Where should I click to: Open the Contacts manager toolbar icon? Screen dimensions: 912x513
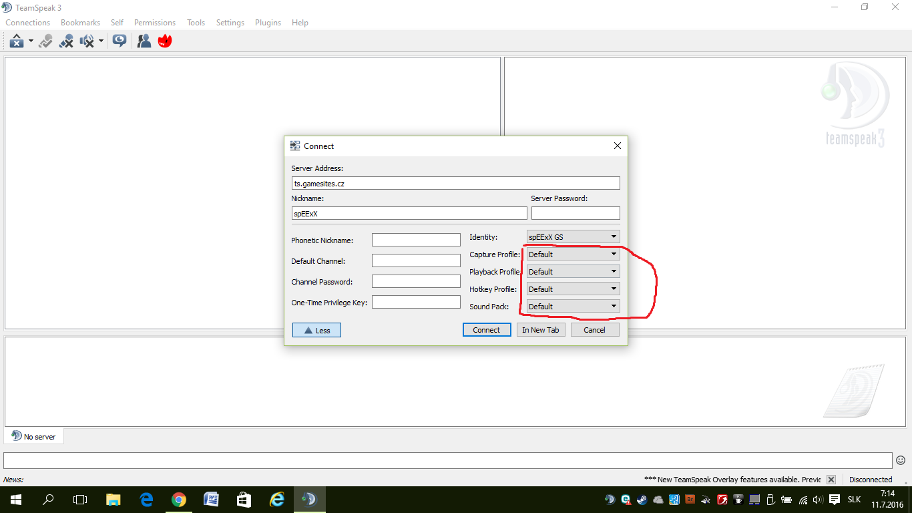click(x=144, y=41)
